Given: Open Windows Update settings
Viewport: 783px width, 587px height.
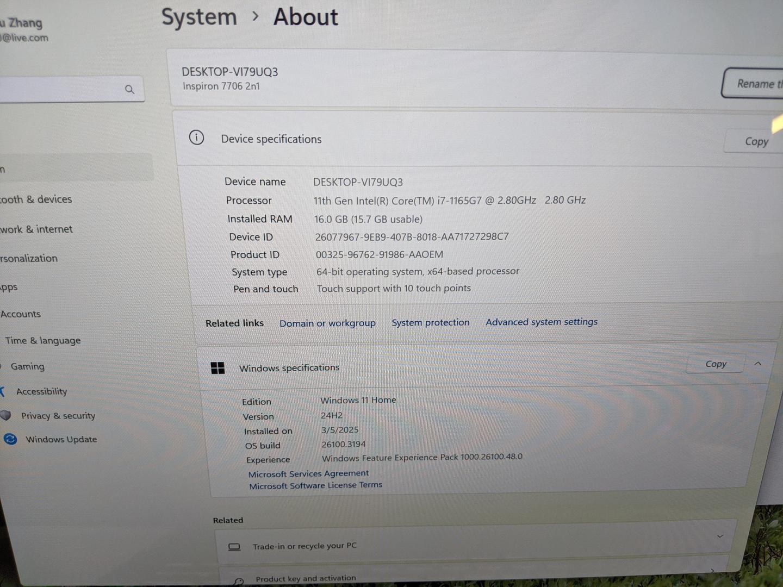Looking at the screenshot, I should pyautogui.click(x=61, y=439).
